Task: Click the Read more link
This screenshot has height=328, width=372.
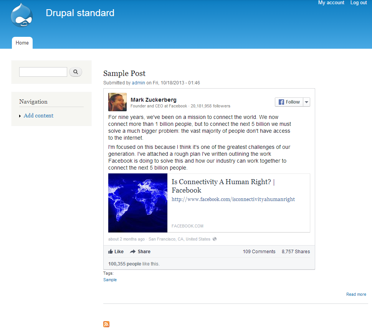Action: [x=356, y=294]
